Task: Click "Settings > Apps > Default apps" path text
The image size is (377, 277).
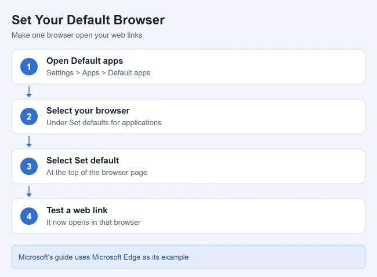Action: click(99, 73)
